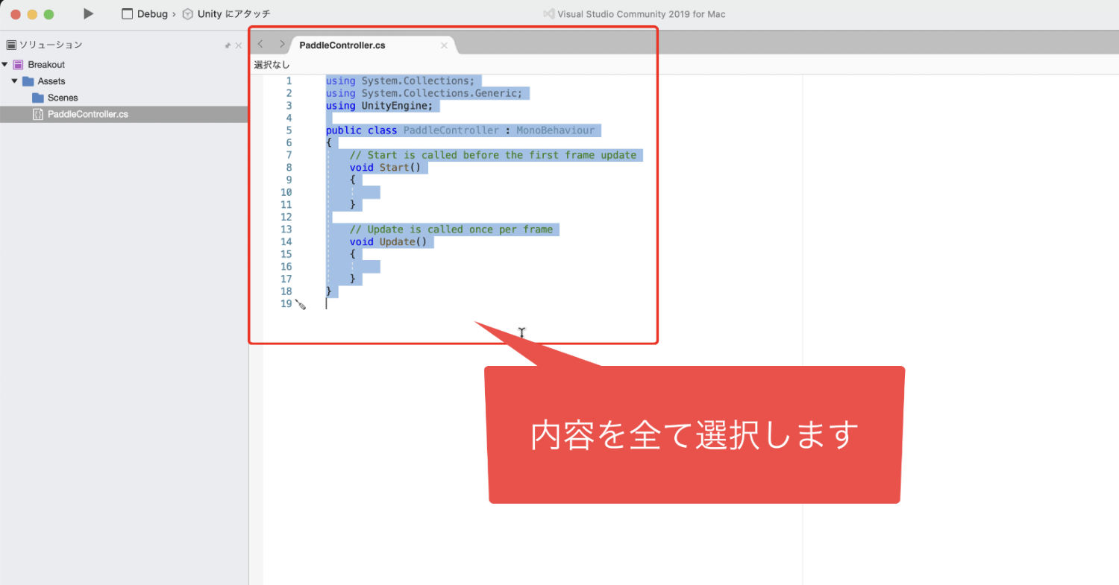Click the 'Start is called before' comment
1119x585 pixels.
[x=493, y=155]
